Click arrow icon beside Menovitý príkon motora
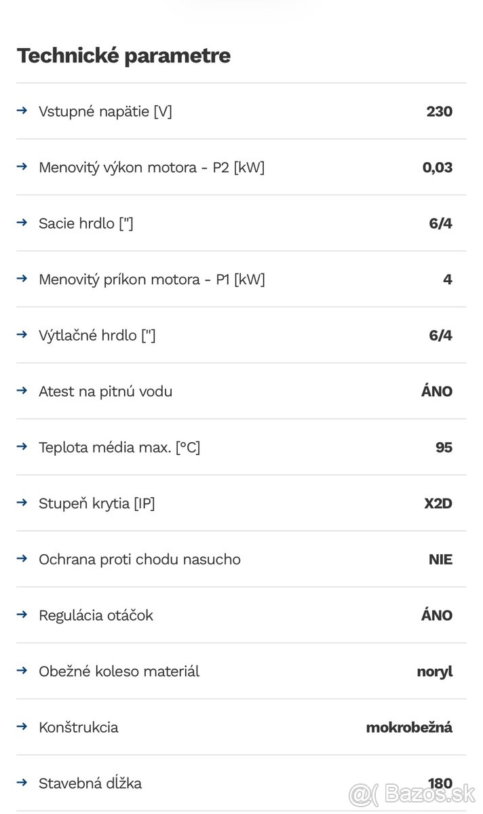 point(22,278)
